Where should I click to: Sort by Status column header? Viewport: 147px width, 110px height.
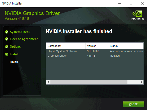point(126,46)
